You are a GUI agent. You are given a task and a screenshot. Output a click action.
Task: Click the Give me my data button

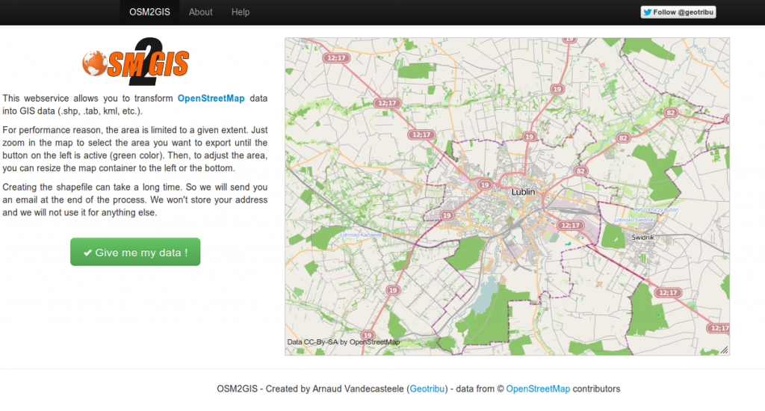135,252
